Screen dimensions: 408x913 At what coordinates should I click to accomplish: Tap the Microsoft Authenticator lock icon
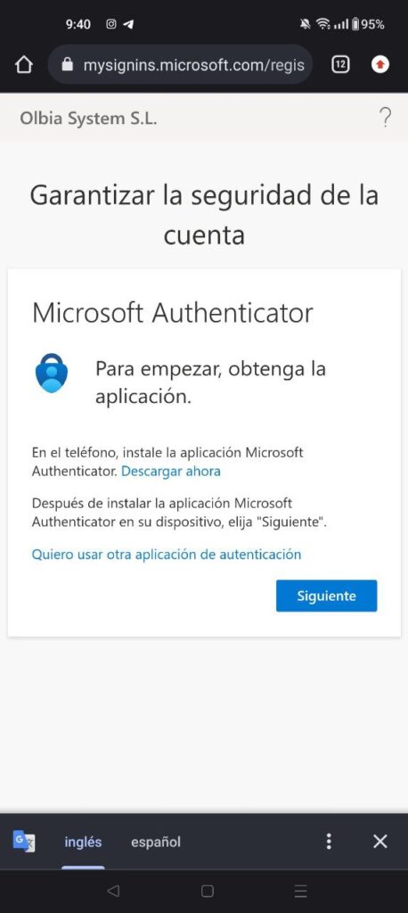tap(52, 374)
